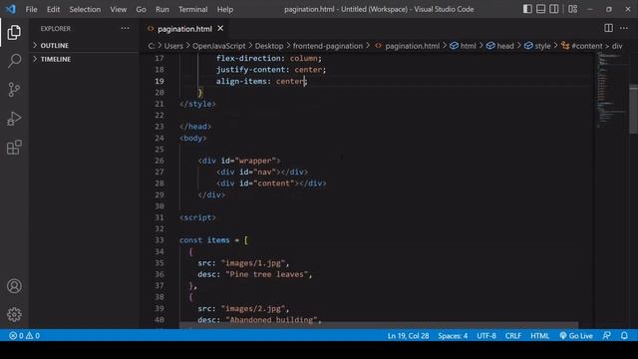Screen dimensions: 638x359
Task: Click style symbol in breadcrumb
Action: tap(537, 46)
